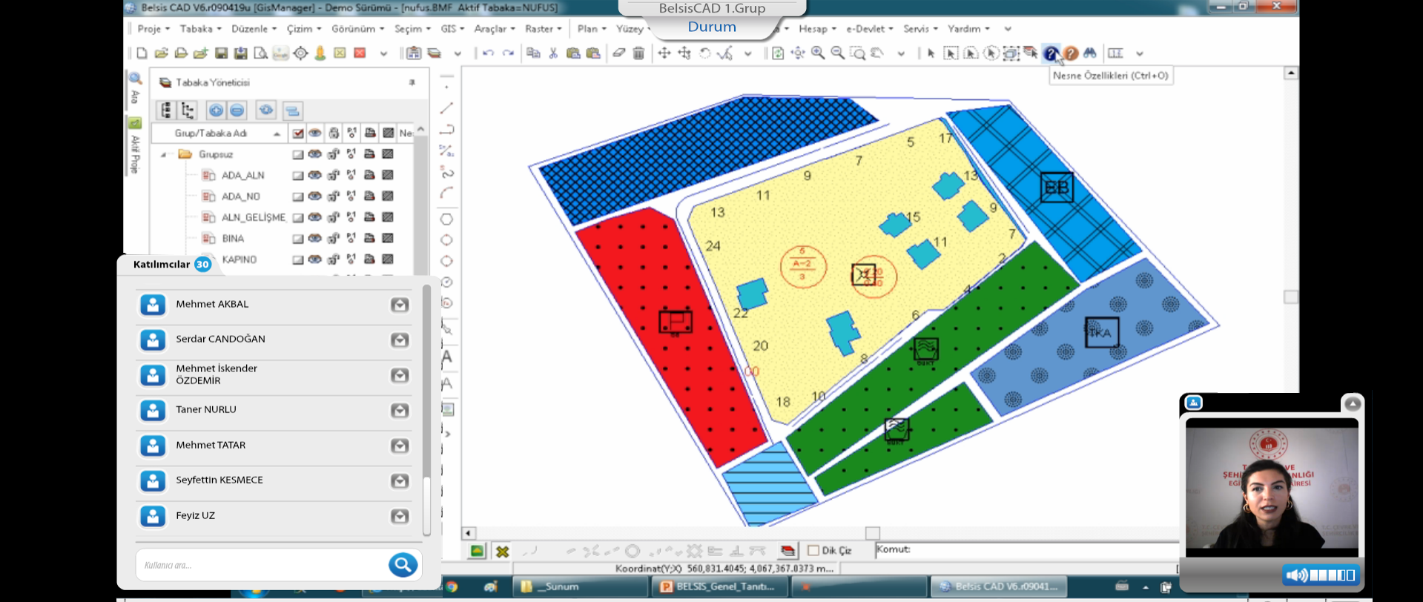This screenshot has width=1423, height=602.
Task: Open the print preview icon
Action: [260, 53]
